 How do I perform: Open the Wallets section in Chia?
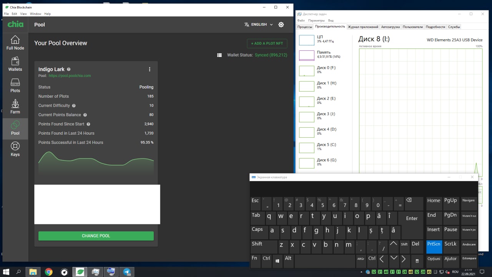15,64
